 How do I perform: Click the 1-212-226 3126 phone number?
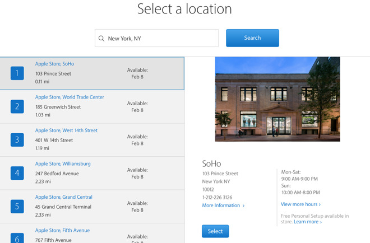click(x=217, y=198)
